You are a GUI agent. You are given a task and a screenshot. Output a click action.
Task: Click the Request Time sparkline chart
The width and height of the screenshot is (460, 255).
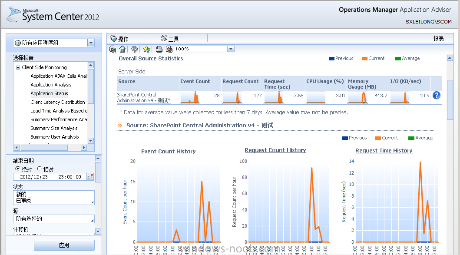tap(274, 98)
